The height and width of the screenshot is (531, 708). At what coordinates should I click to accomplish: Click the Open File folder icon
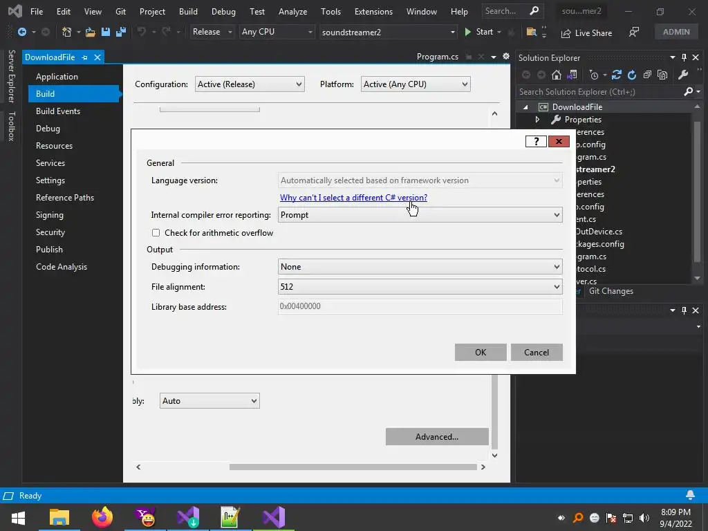point(90,32)
